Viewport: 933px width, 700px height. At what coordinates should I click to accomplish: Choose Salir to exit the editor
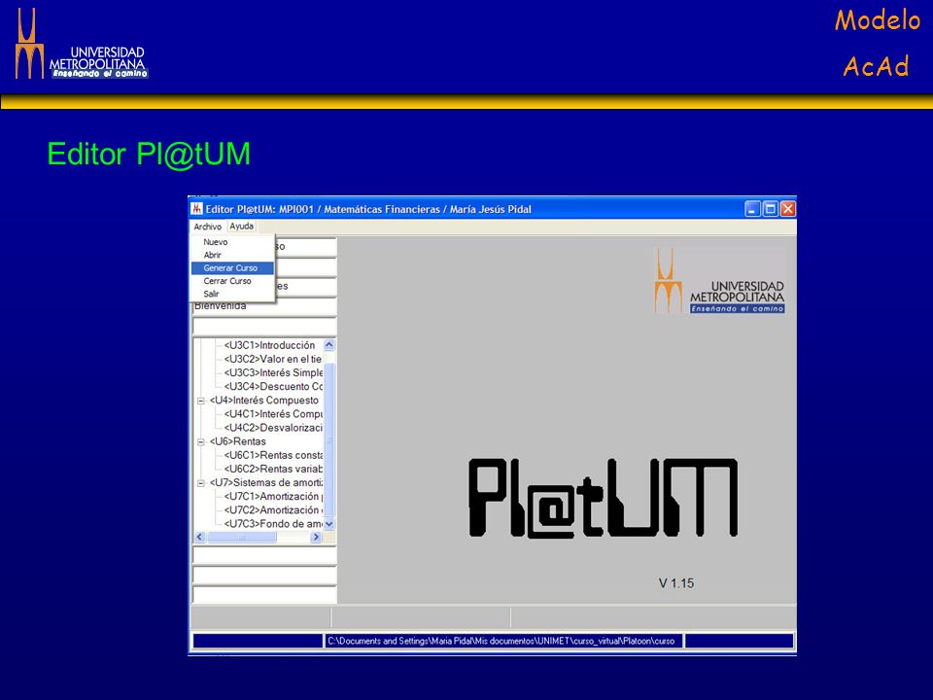211,294
